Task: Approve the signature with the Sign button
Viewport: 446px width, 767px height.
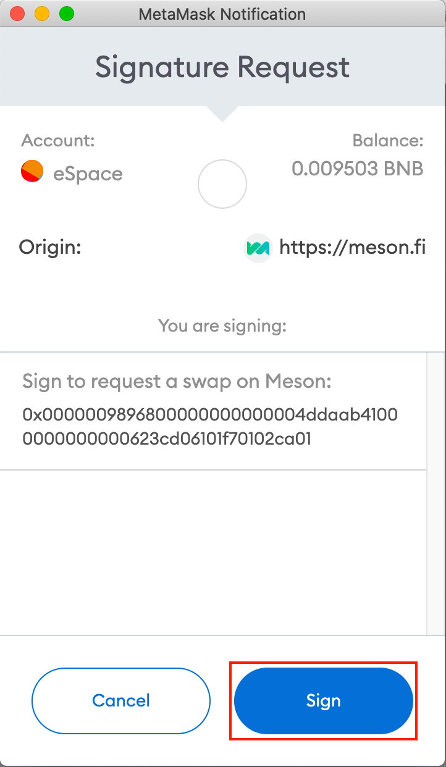Action: tap(323, 701)
